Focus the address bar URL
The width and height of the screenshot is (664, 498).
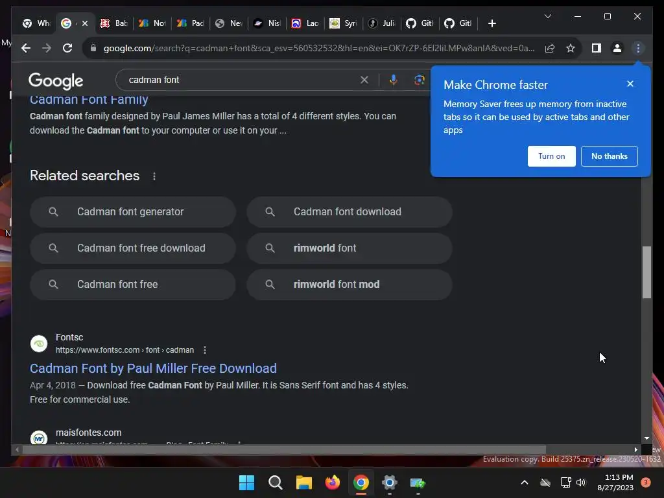coord(318,48)
